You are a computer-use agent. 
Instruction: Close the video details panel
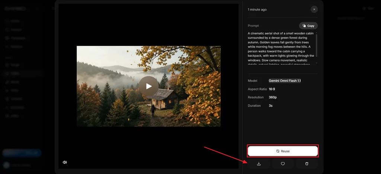point(314,9)
